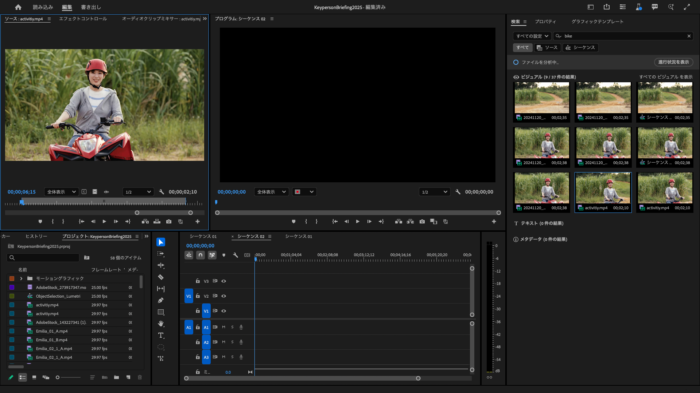Image resolution: width=700 pixels, height=393 pixels.
Task: Select highlighted activitiy.mp4 search result thumbnail
Action: [603, 188]
